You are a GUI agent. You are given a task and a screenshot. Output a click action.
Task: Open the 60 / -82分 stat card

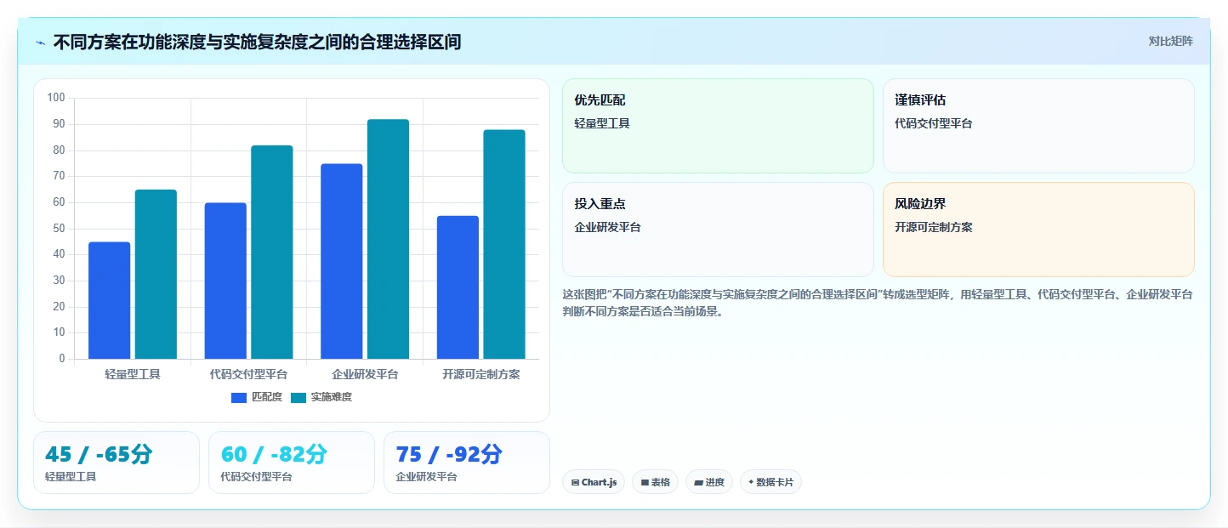(292, 463)
